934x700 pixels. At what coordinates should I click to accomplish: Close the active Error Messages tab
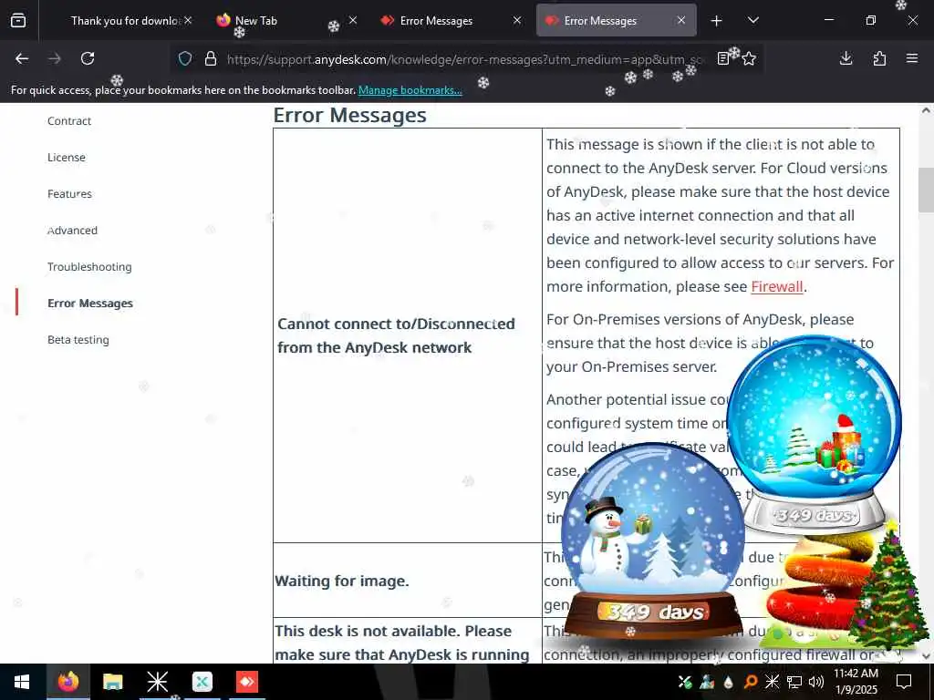[x=681, y=20]
